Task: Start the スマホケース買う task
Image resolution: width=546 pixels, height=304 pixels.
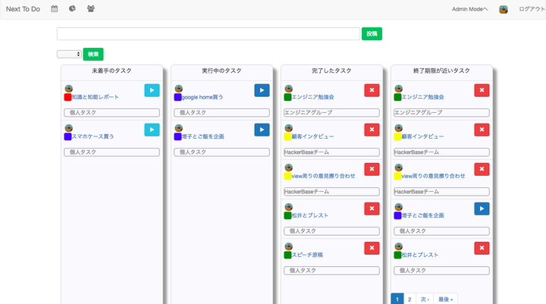Action: click(152, 130)
